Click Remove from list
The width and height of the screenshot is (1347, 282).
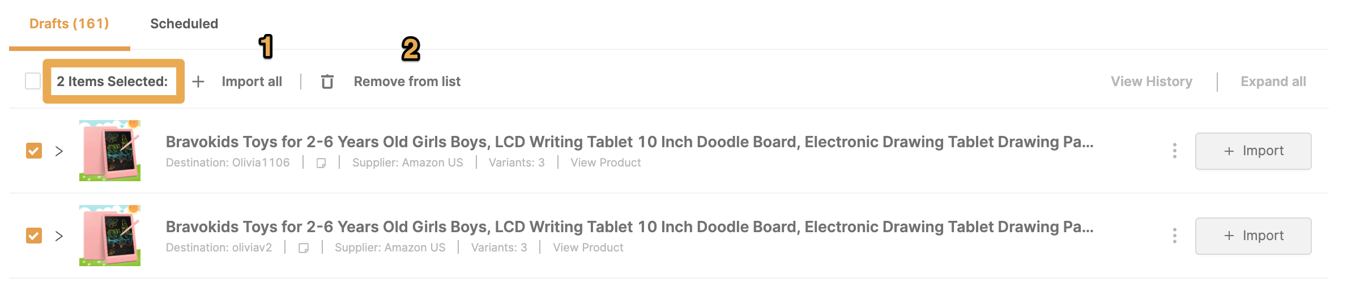[407, 82]
